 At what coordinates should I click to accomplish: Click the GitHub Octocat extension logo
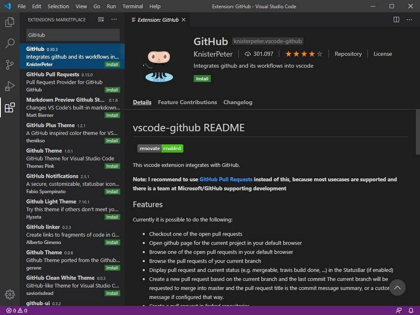click(159, 66)
